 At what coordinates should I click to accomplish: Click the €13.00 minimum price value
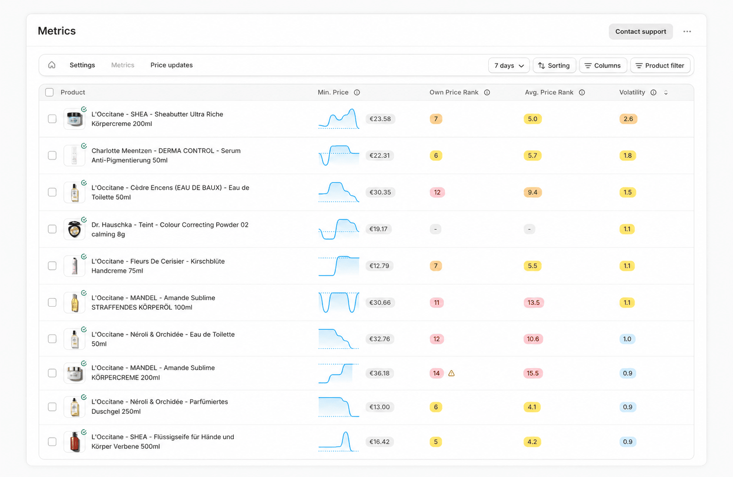(379, 407)
